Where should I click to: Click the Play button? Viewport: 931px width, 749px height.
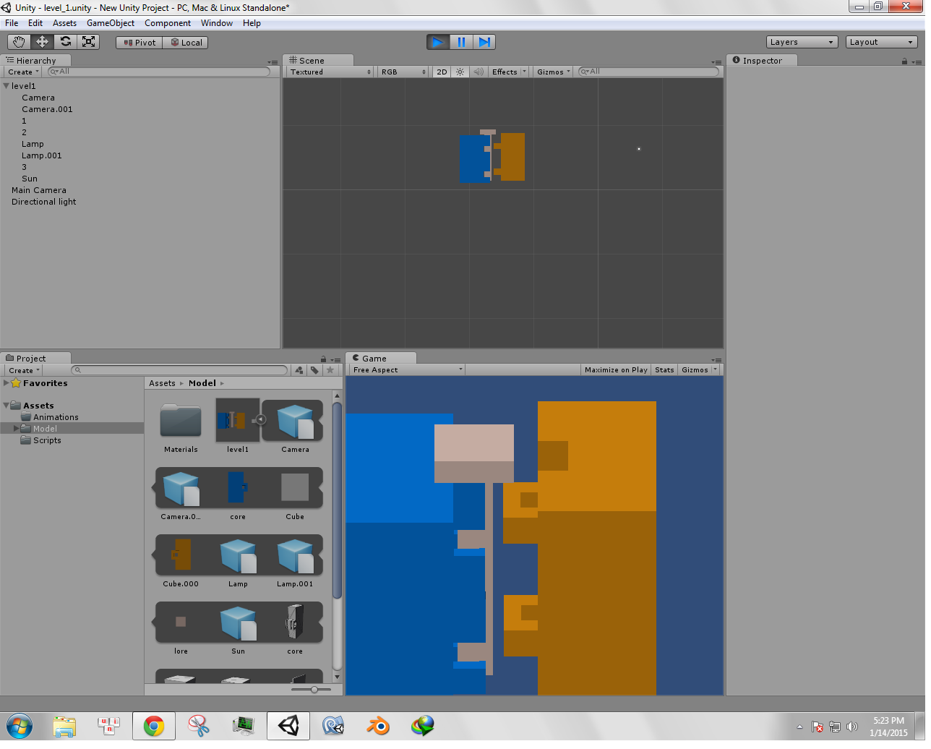[437, 42]
